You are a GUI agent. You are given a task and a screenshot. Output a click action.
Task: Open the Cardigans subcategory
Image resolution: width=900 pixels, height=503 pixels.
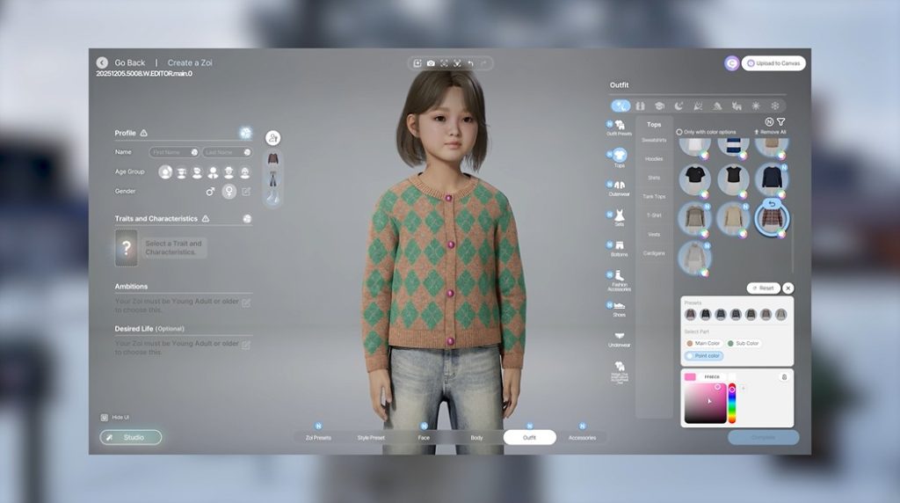pyautogui.click(x=654, y=253)
